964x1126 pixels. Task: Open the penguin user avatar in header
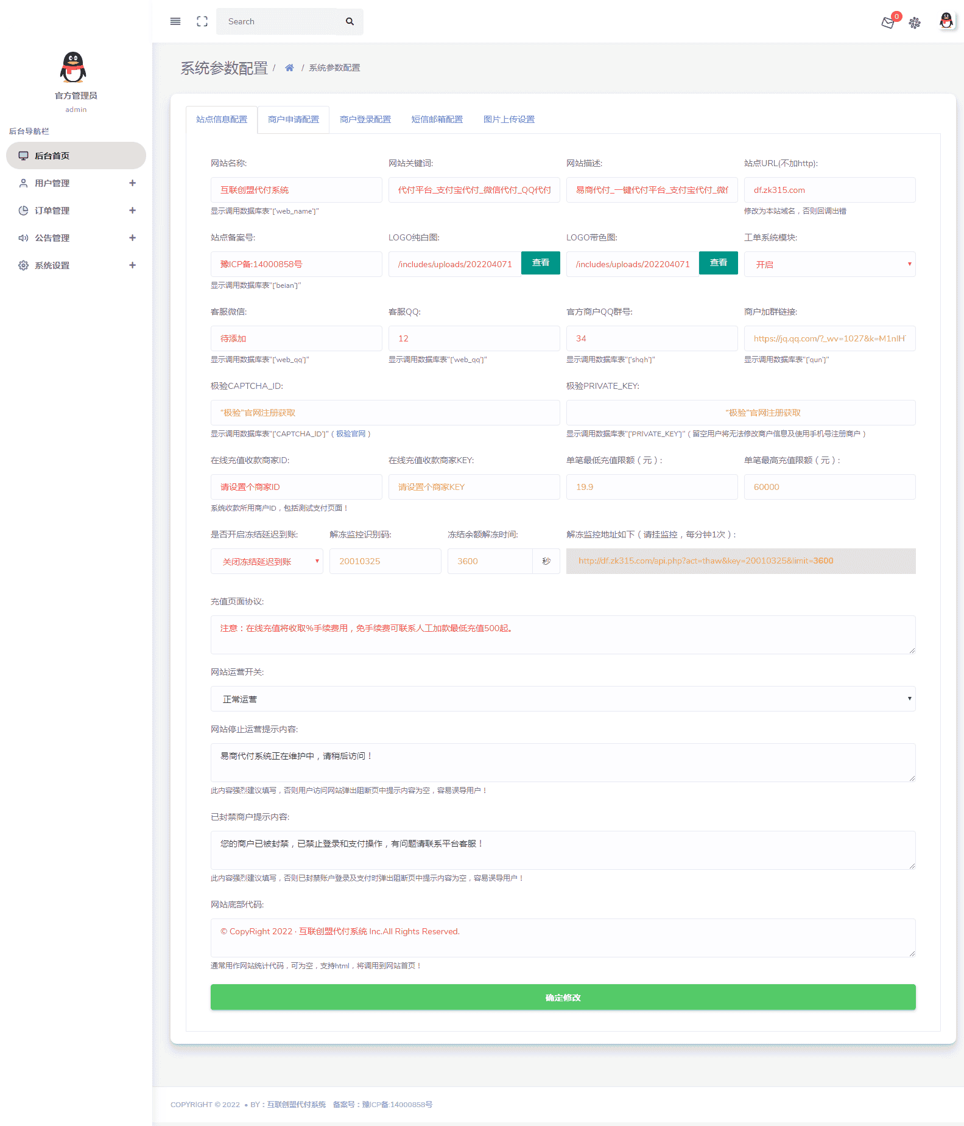(946, 21)
